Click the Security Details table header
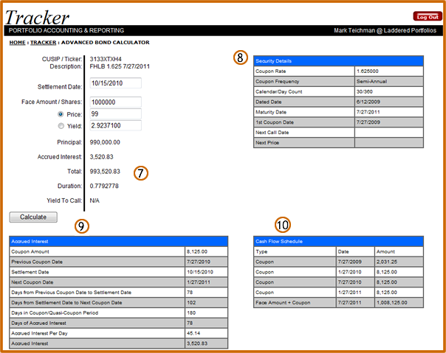The width and height of the screenshot is (446, 353). coord(338,61)
